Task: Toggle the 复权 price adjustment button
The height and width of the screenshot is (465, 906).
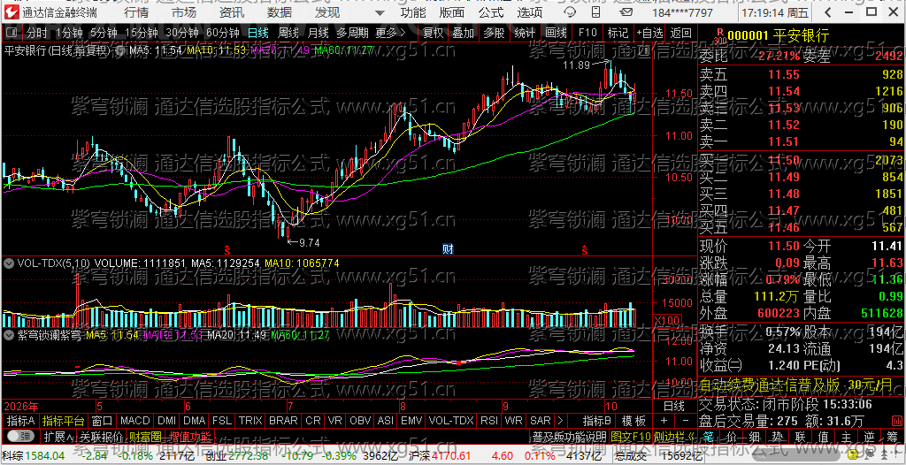Action: point(434,33)
